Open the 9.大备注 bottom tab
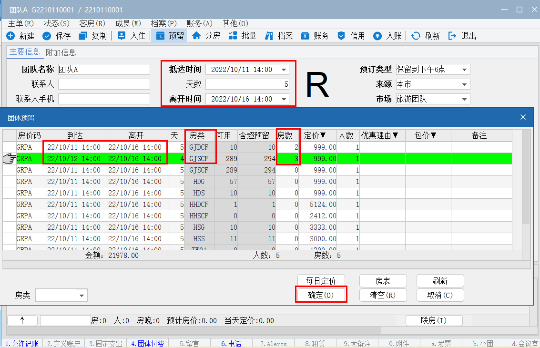 click(x=357, y=344)
